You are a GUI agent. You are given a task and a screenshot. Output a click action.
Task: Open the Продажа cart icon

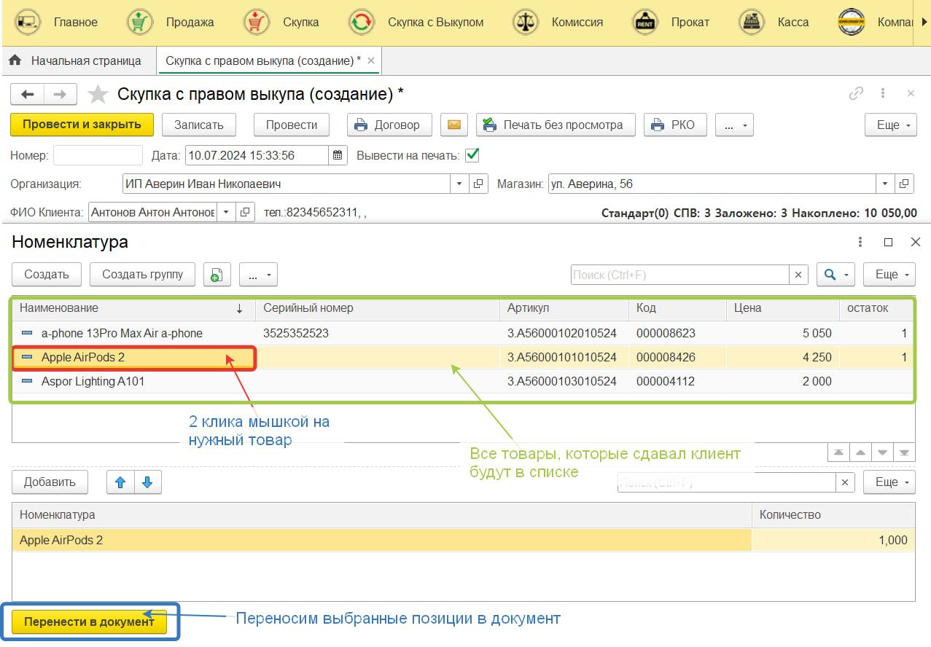pos(140,22)
